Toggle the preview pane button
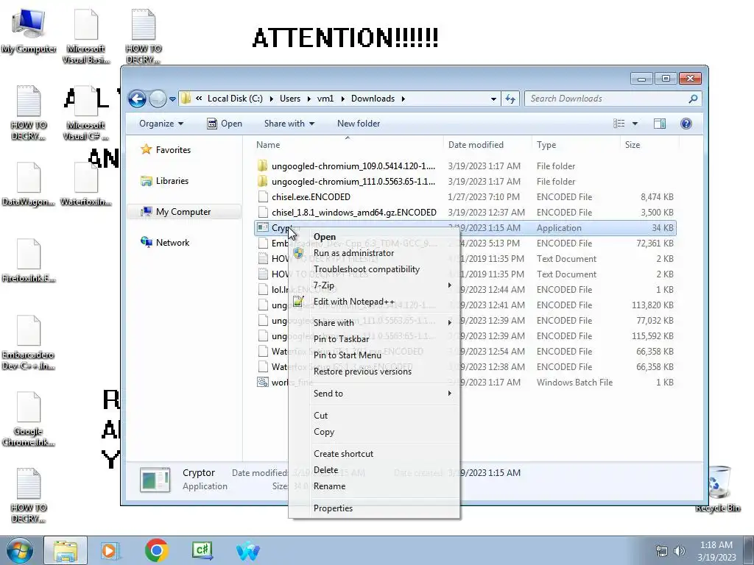The width and height of the screenshot is (754, 565). pos(659,124)
